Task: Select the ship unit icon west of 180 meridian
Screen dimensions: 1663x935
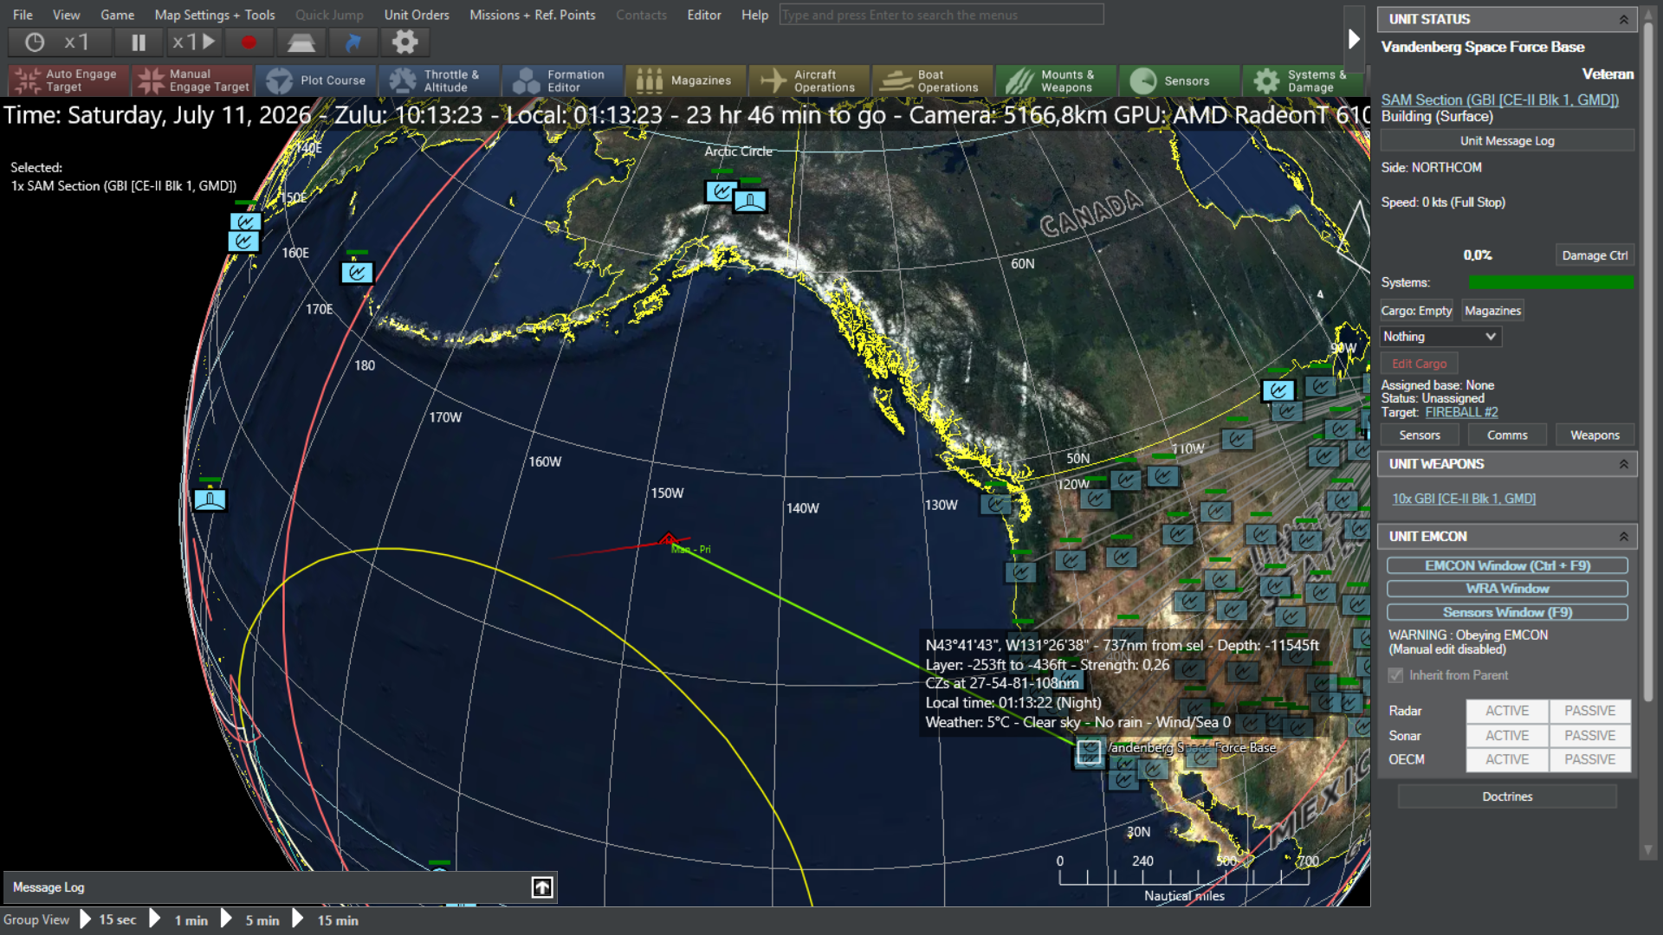Action: coord(210,500)
